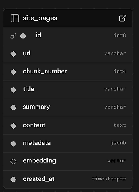The height and width of the screenshot is (192, 139).
Task: Click the int4 type of chunk_number
Action: point(120,71)
